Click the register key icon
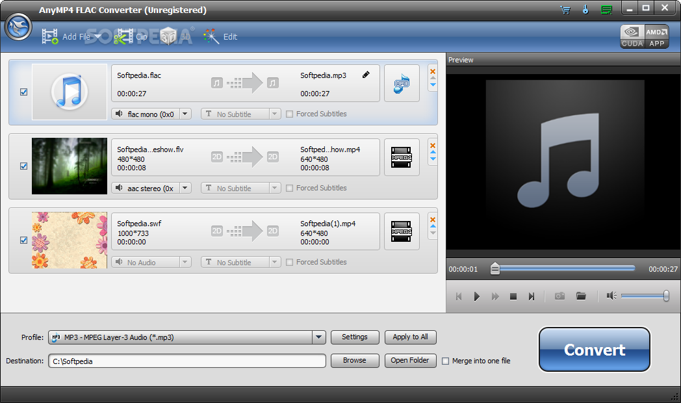Viewport: 681px width, 403px height. pyautogui.click(x=585, y=10)
